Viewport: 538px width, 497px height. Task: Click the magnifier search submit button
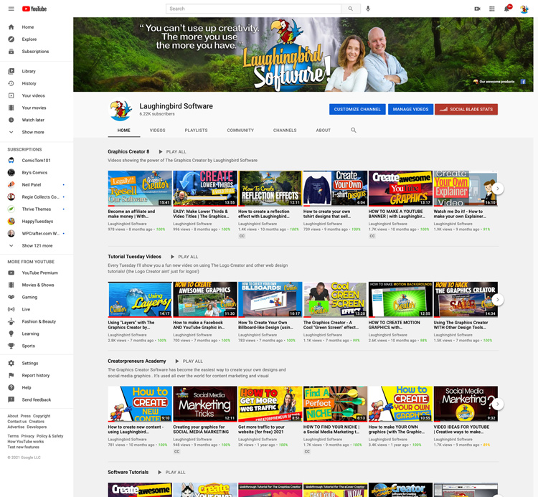(351, 9)
